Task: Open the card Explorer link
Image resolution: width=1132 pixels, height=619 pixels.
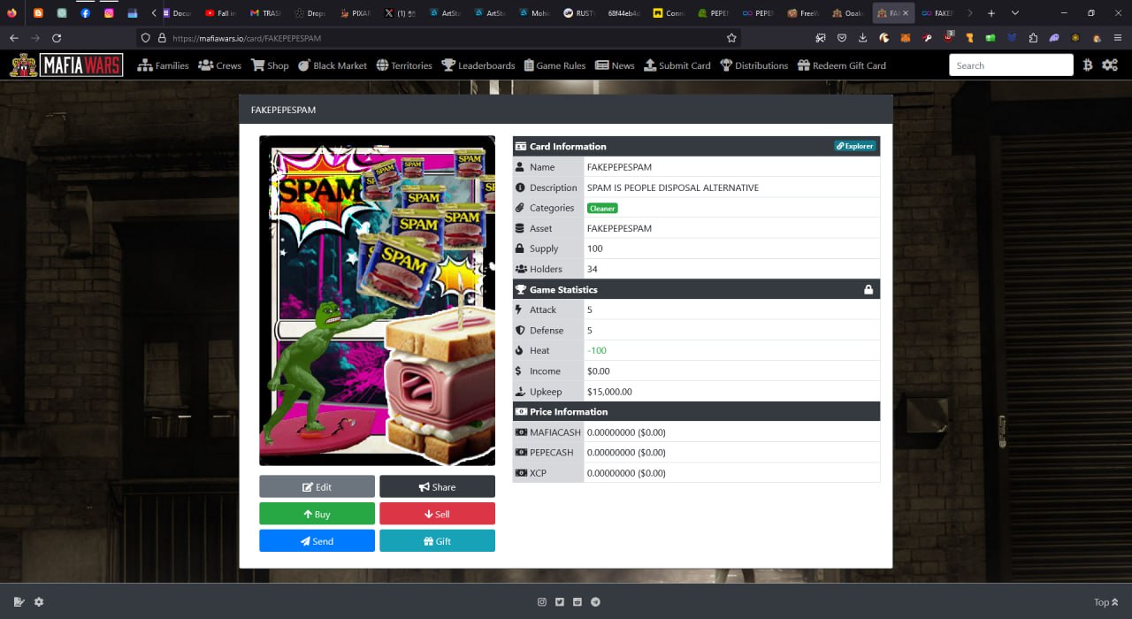Action: click(854, 146)
